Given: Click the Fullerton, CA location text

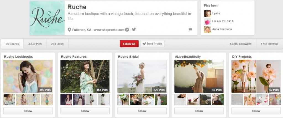Looking at the screenshot, I should click(x=82, y=30).
